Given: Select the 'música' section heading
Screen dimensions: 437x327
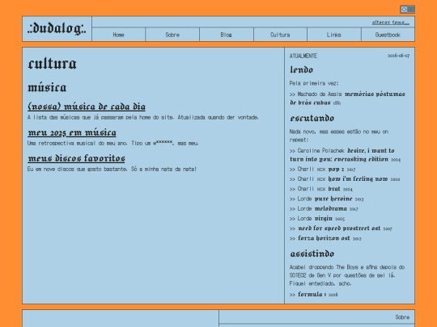Looking at the screenshot, I should (47, 87).
